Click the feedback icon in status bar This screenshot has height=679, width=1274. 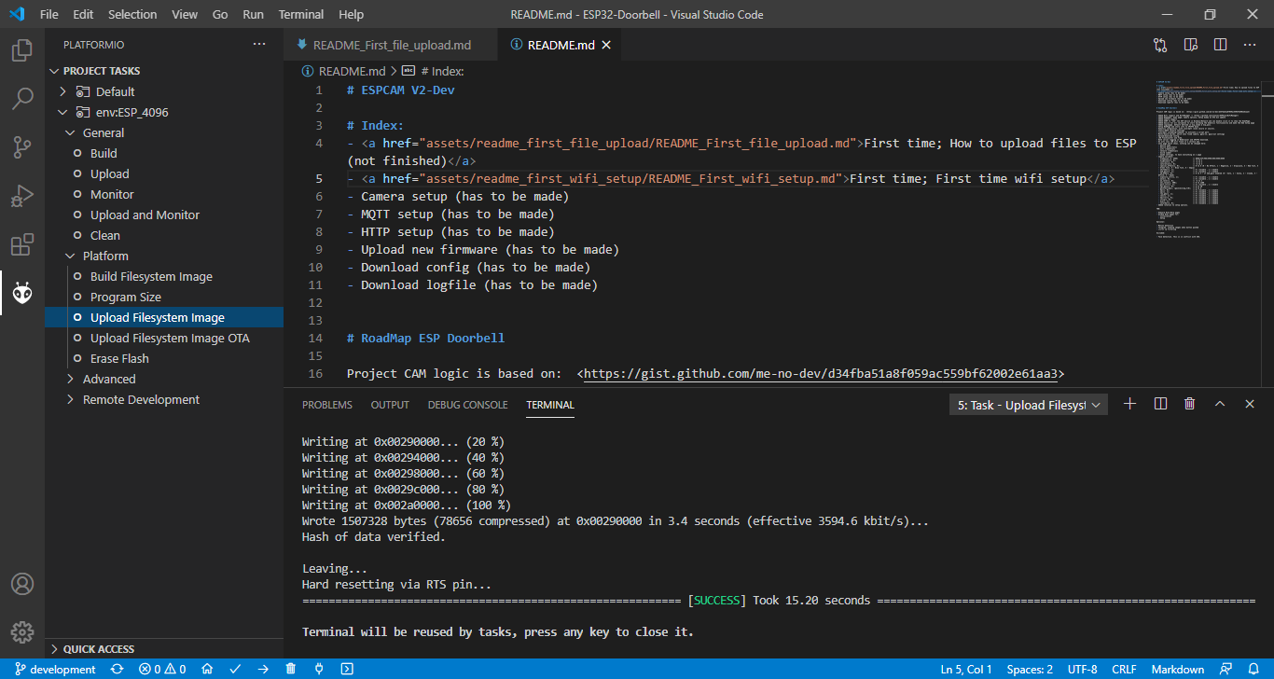[x=1227, y=669]
